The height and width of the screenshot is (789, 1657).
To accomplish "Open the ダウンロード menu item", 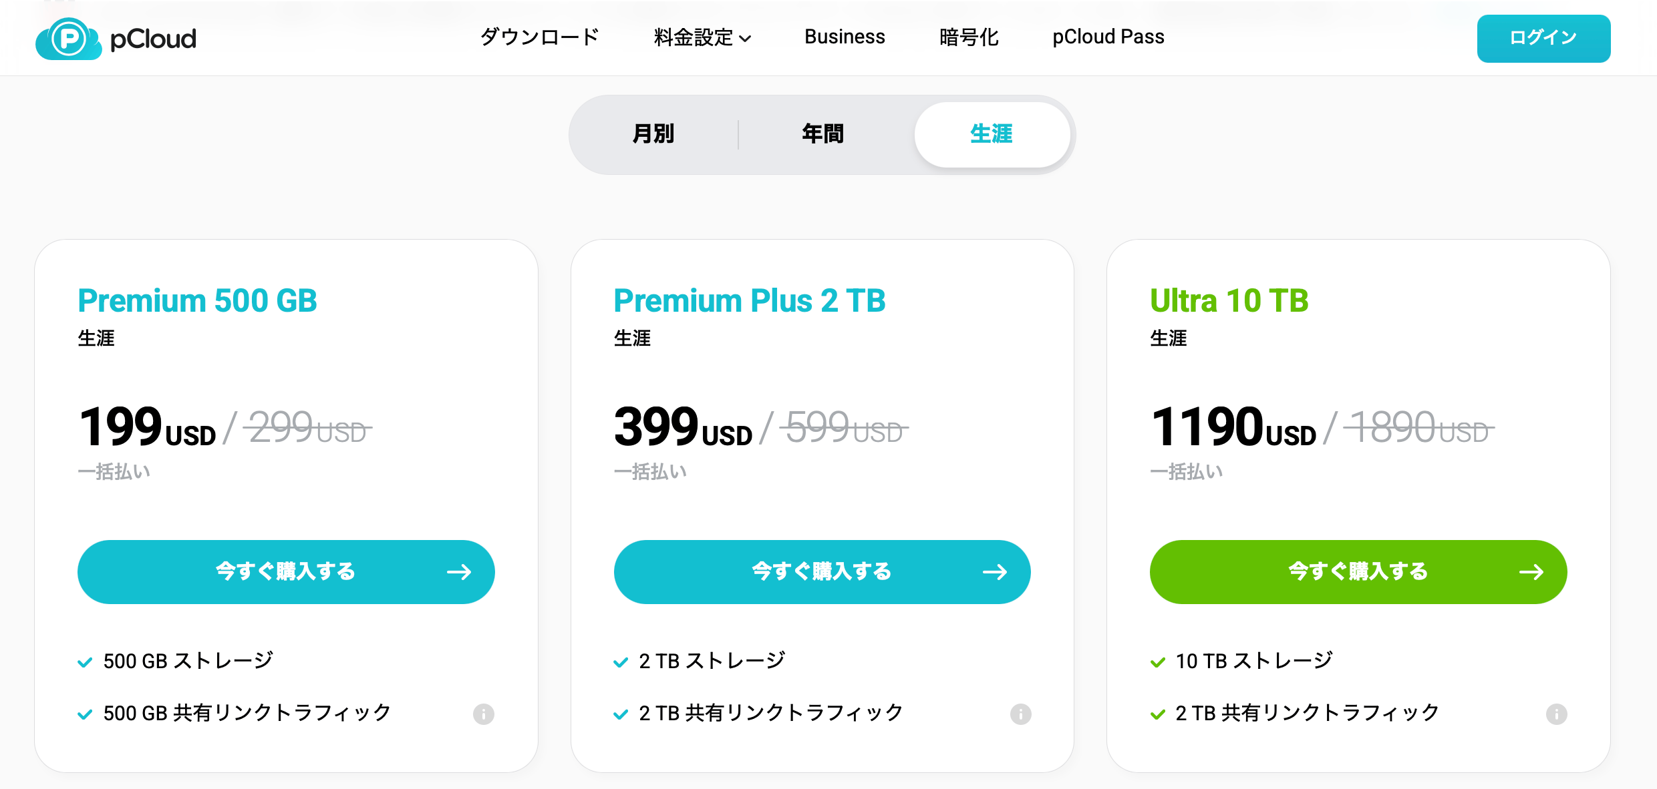I will (x=540, y=37).
